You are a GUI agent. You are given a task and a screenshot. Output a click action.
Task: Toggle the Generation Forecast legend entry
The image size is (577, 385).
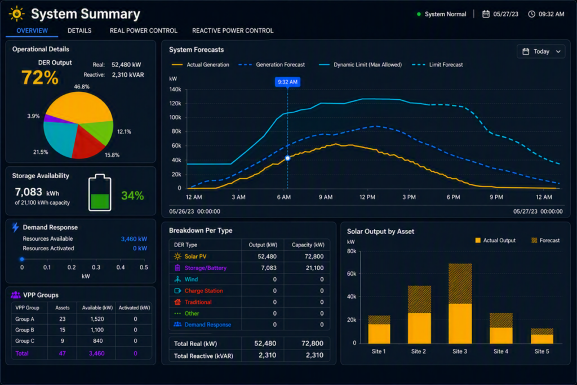(x=272, y=65)
